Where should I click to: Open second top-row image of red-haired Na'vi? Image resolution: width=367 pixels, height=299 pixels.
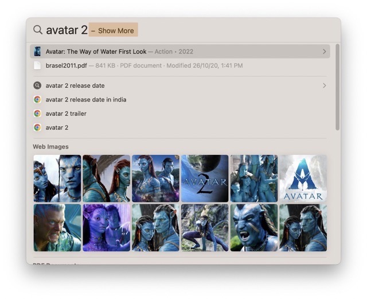coord(107,178)
